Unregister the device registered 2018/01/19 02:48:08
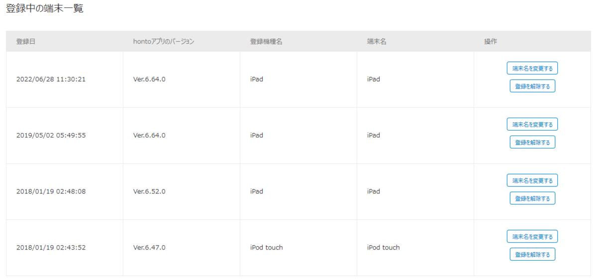This screenshot has width=597, height=279. coord(532,198)
